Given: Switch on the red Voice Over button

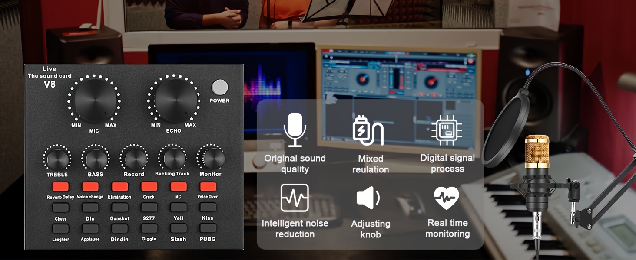Looking at the screenshot, I should point(208,187).
